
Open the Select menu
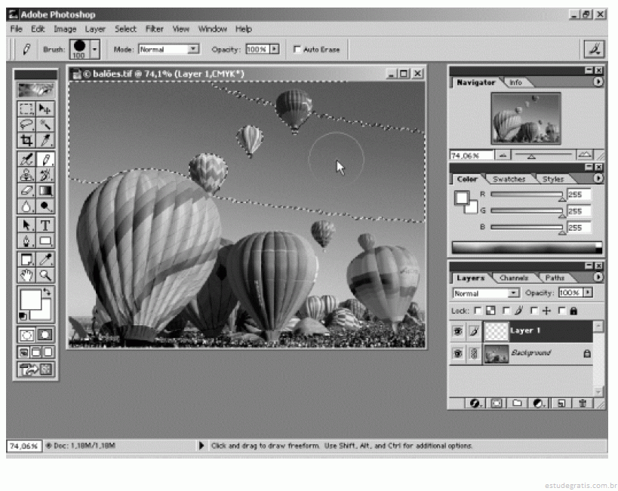125,29
